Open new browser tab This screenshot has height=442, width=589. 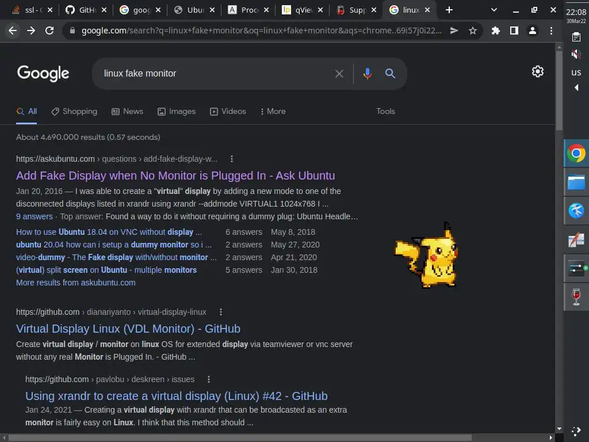click(449, 10)
